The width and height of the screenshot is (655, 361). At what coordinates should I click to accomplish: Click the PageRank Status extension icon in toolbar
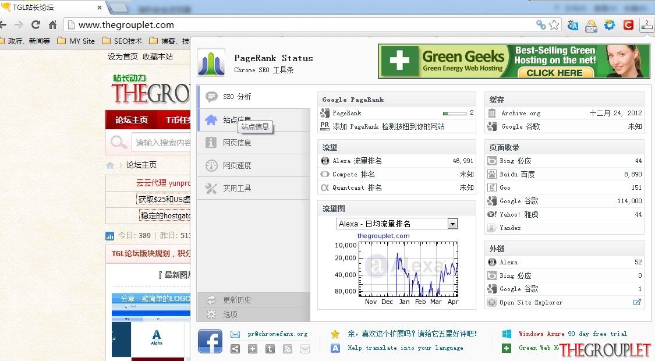tap(646, 25)
